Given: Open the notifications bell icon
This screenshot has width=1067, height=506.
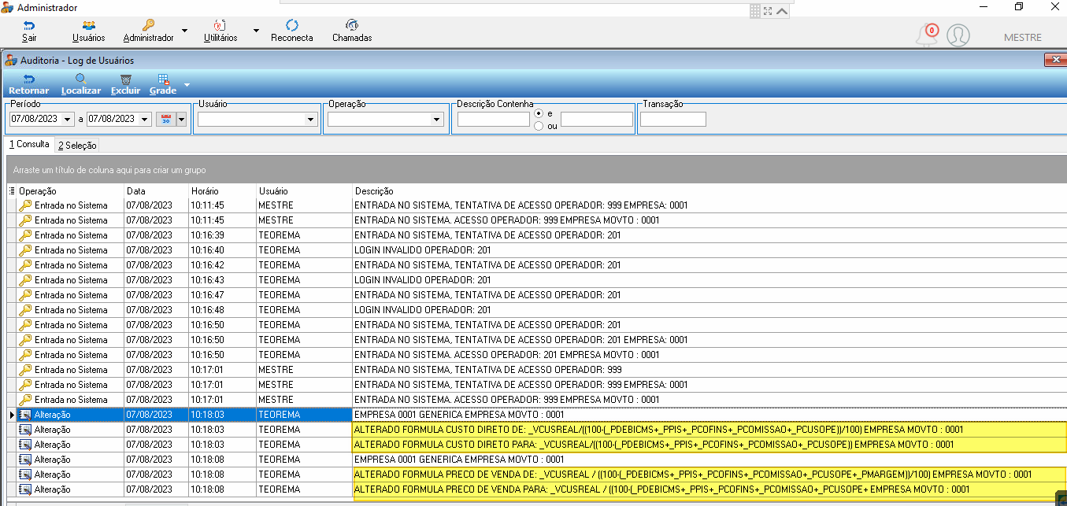Looking at the screenshot, I should coord(927,35).
